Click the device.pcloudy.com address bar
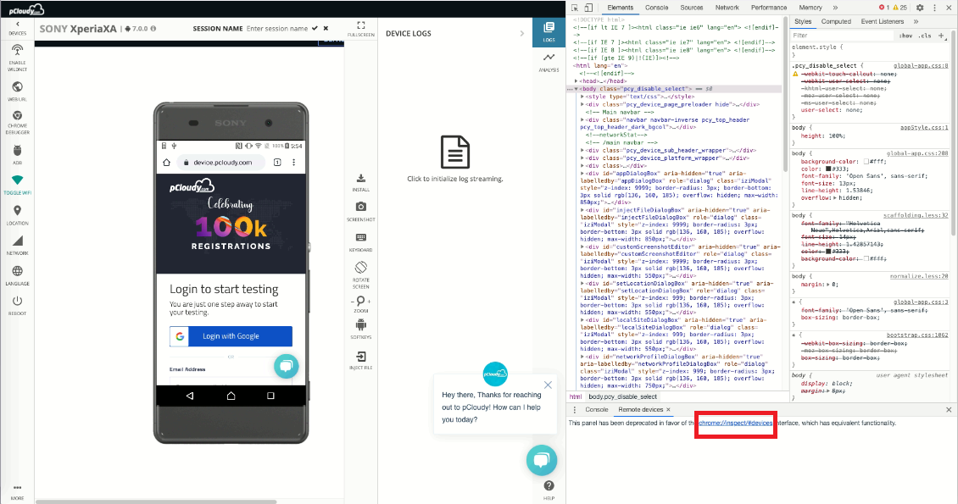Image resolution: width=958 pixels, height=504 pixels. [222, 163]
